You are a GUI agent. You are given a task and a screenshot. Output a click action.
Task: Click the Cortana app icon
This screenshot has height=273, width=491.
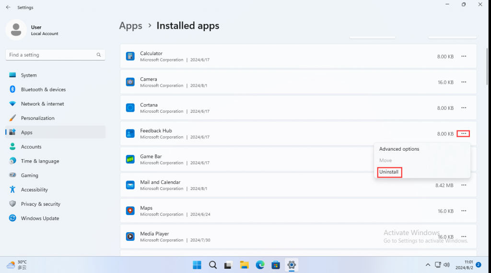(130, 108)
